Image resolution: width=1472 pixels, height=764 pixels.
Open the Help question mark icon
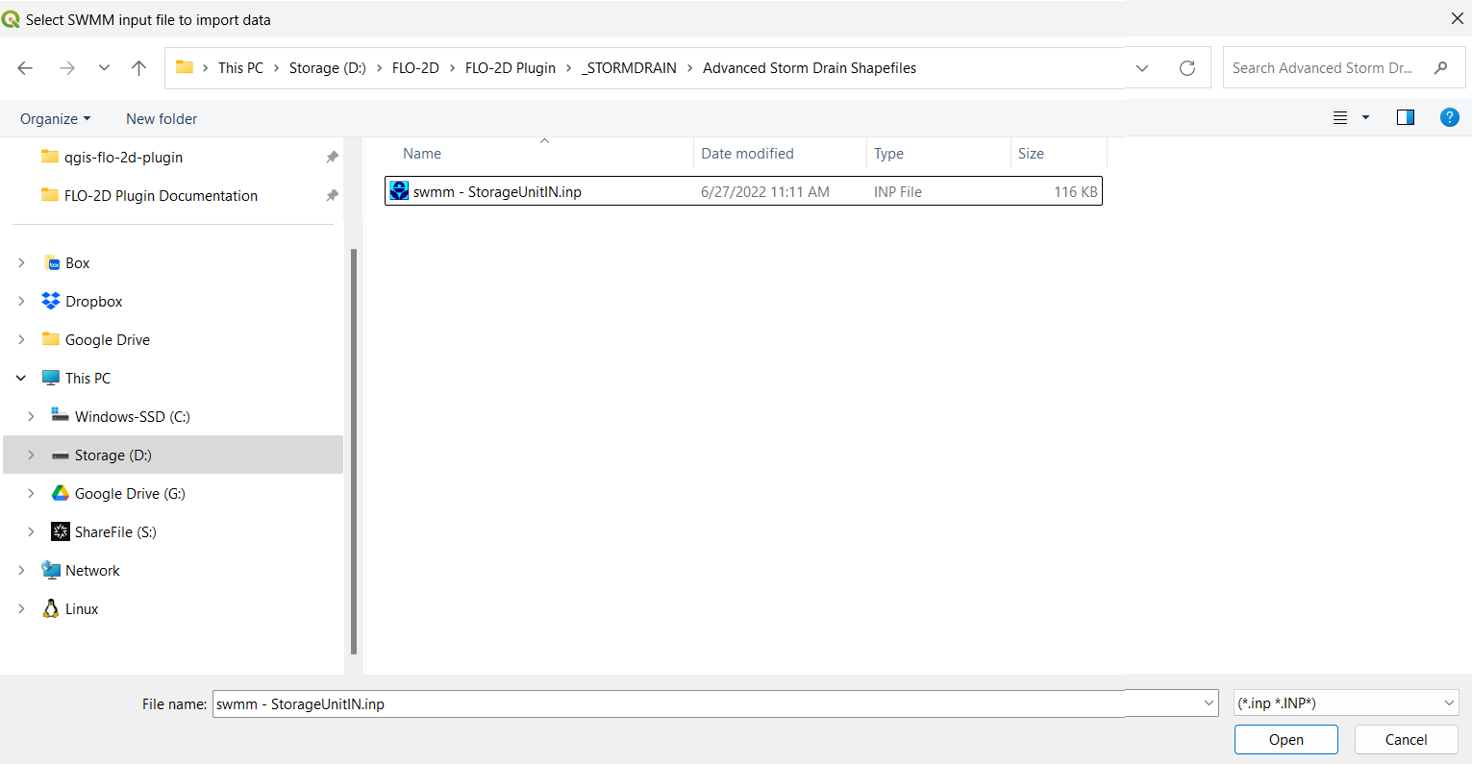(1449, 118)
